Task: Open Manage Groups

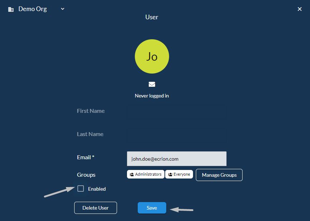Action: click(219, 175)
